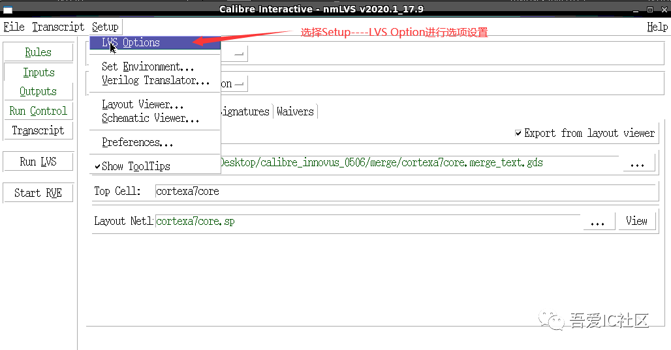Toggle Show ToolTips menu option
671x350 pixels.
pos(136,166)
